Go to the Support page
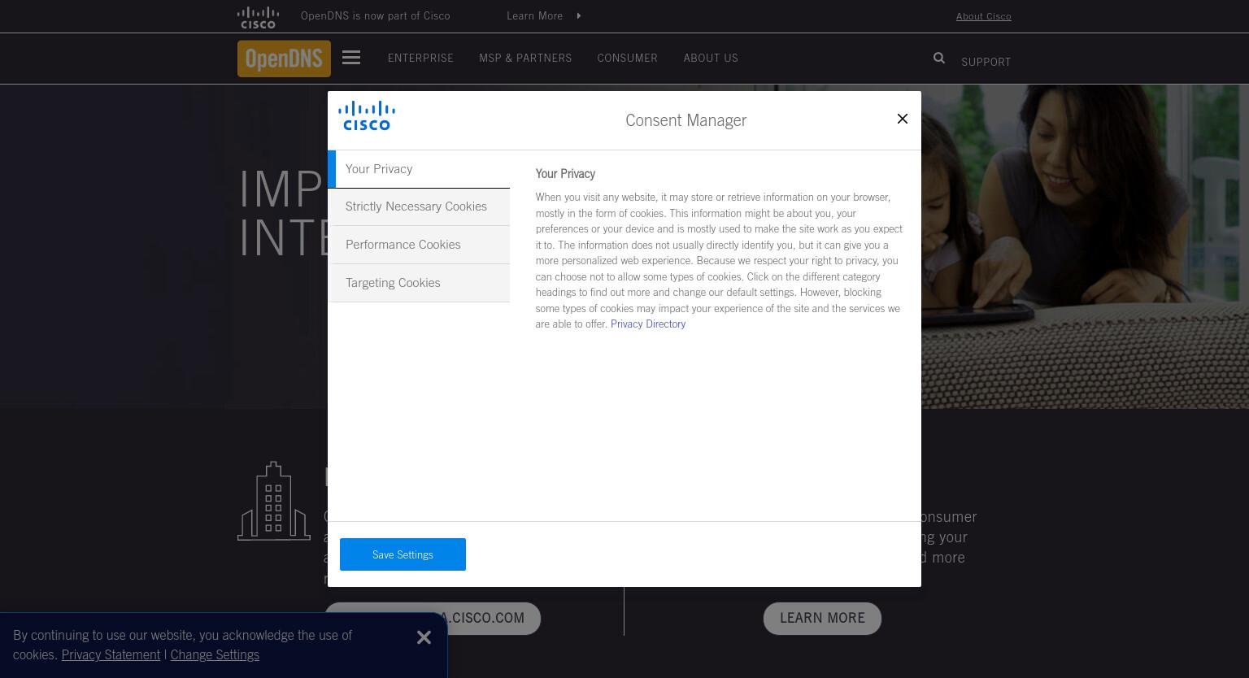The width and height of the screenshot is (1249, 678). pyautogui.click(x=986, y=62)
